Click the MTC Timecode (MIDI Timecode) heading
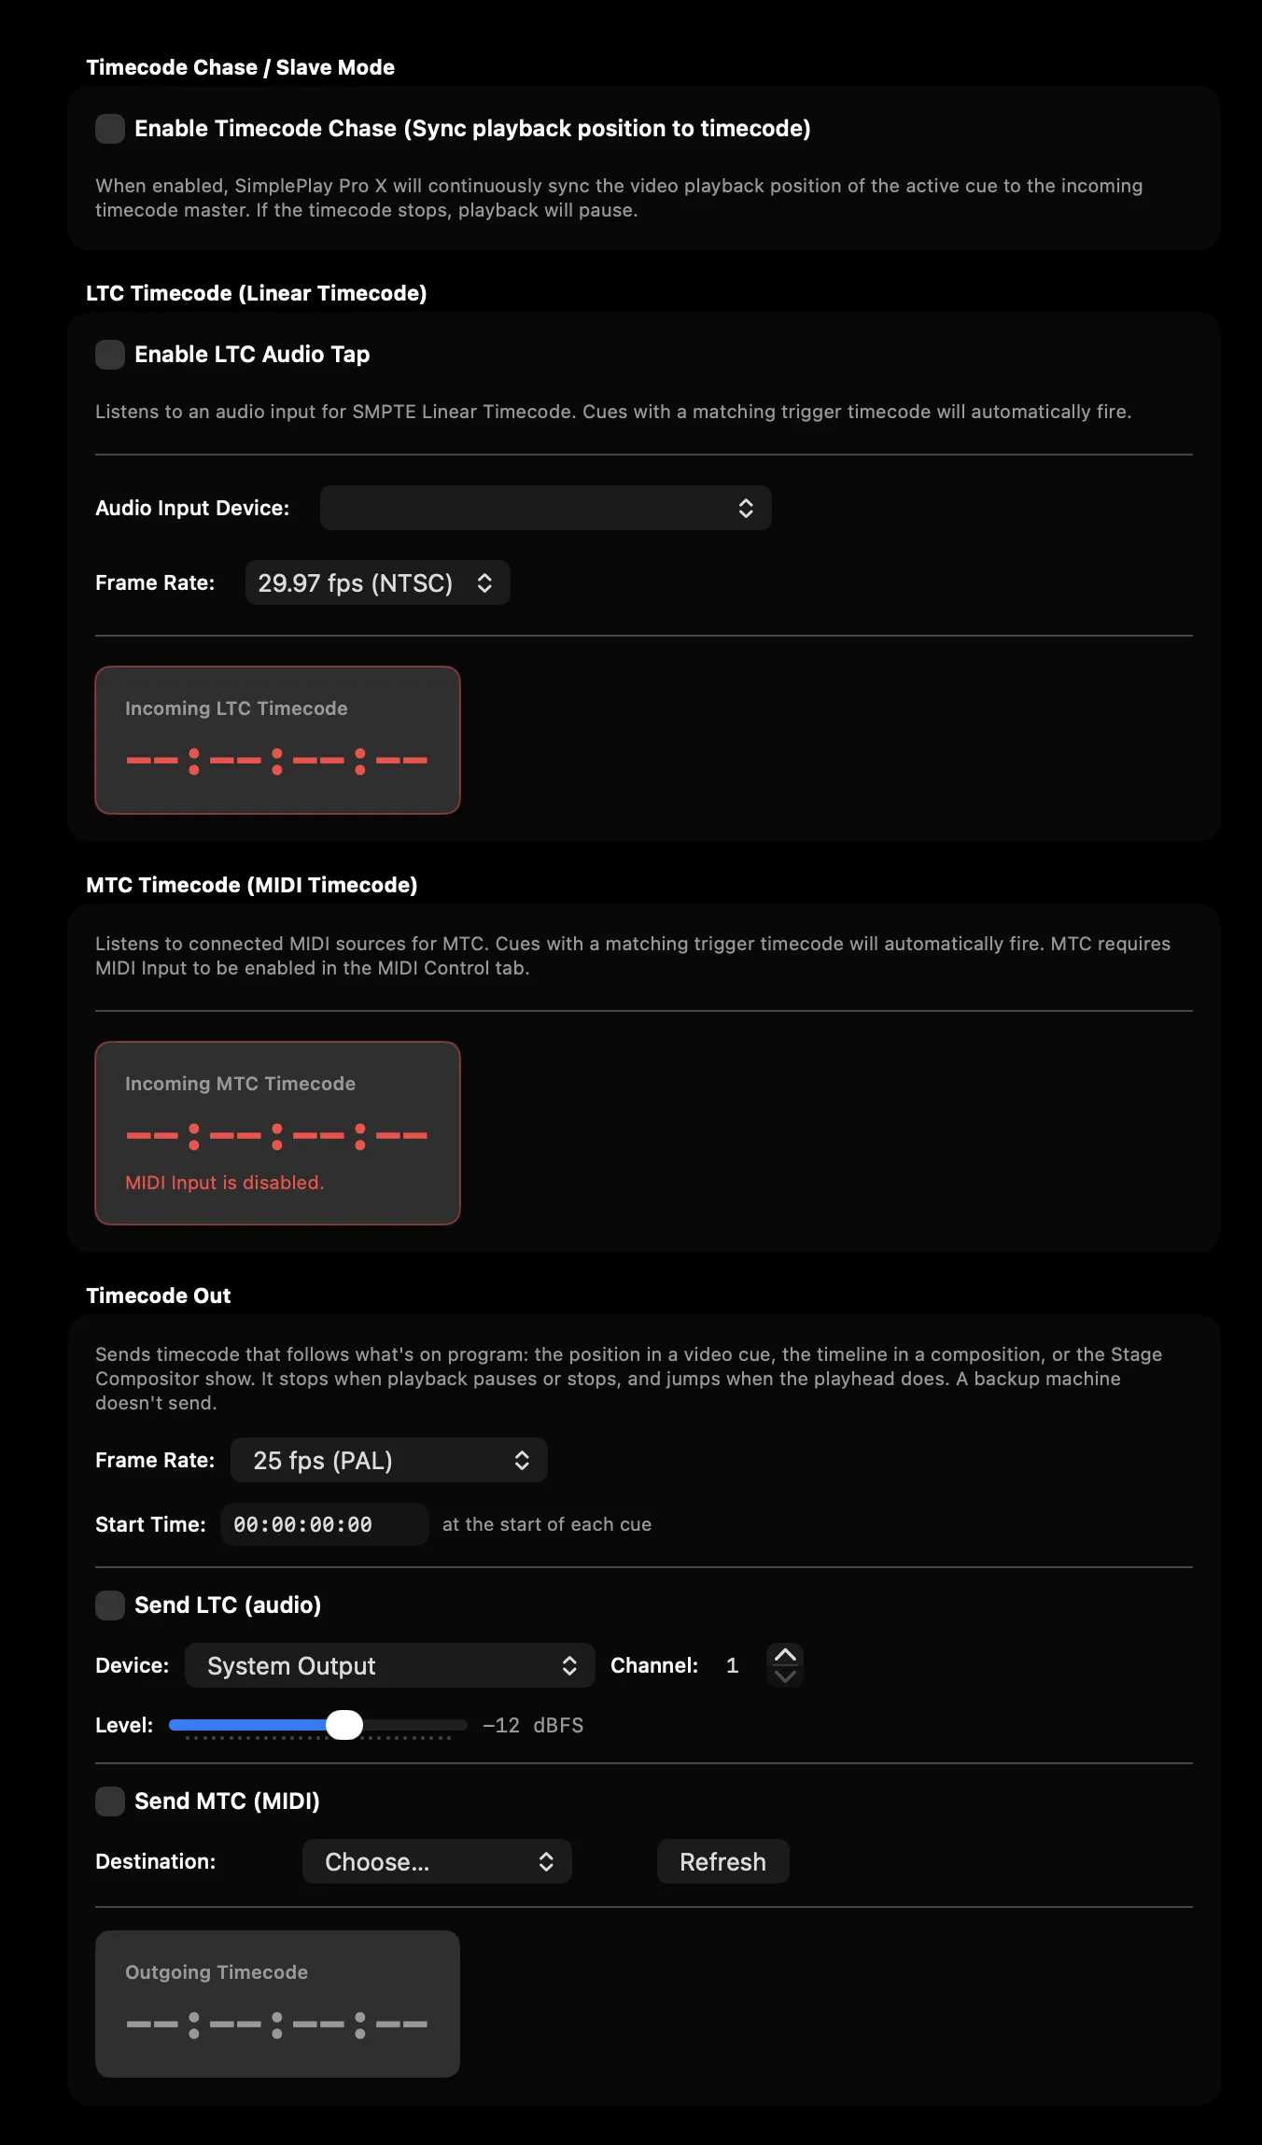Viewport: 1262px width, 2145px height. pyautogui.click(x=251, y=885)
